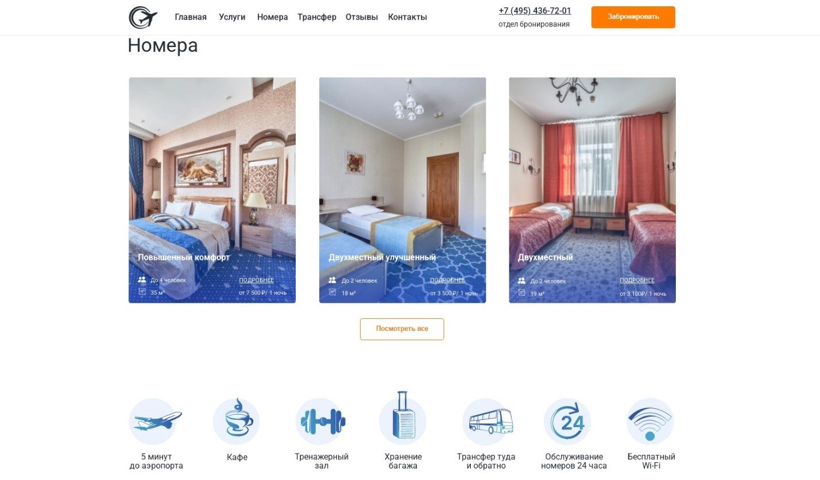
Task: Go to the Услуги menu item
Action: [x=232, y=17]
